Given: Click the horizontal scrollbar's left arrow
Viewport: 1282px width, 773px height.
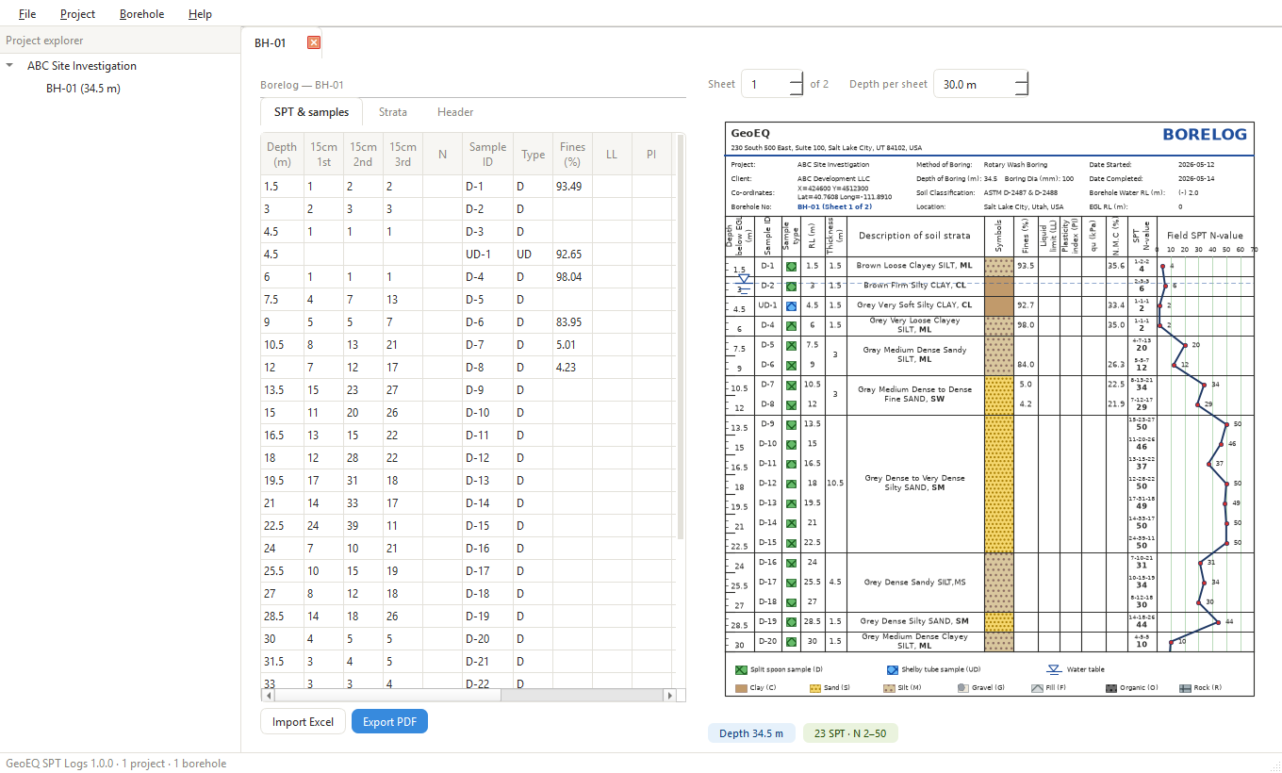Looking at the screenshot, I should (269, 696).
